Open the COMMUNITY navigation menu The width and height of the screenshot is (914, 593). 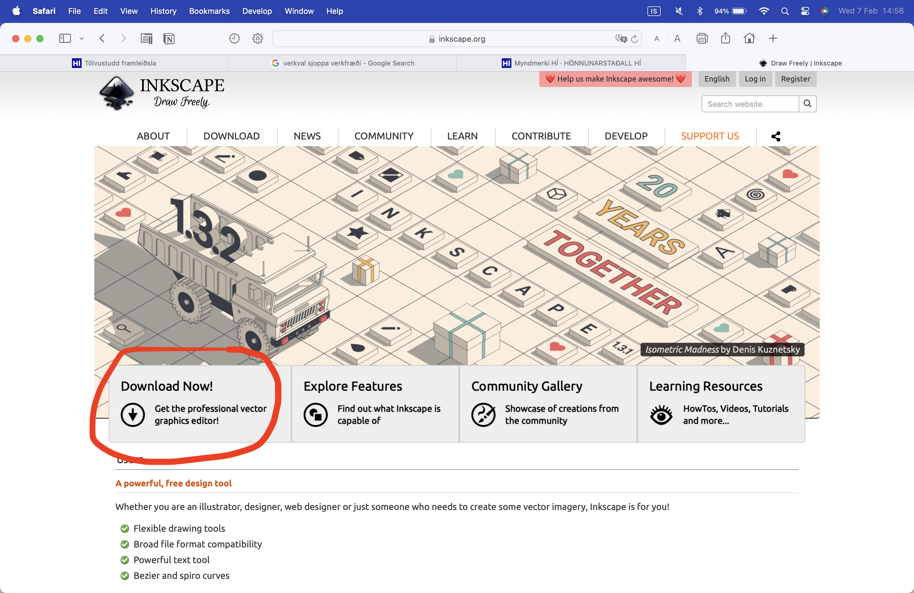pyautogui.click(x=384, y=136)
